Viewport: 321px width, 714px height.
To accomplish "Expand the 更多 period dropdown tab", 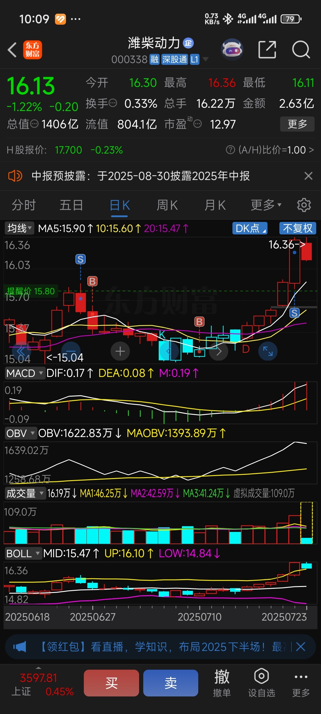I will tap(266, 205).
